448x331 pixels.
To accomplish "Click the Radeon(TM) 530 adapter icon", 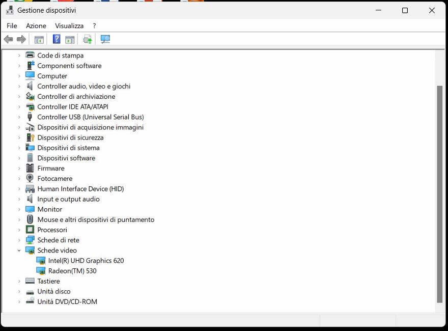I will point(41,271).
